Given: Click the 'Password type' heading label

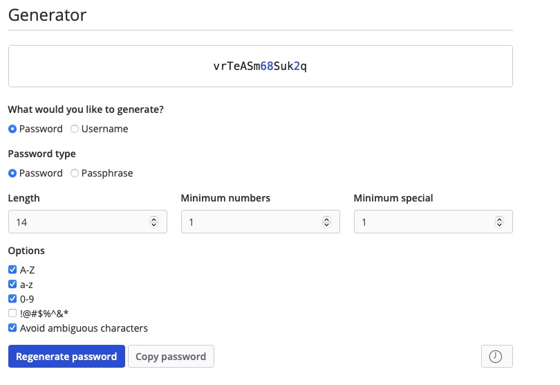Looking at the screenshot, I should [x=41, y=154].
